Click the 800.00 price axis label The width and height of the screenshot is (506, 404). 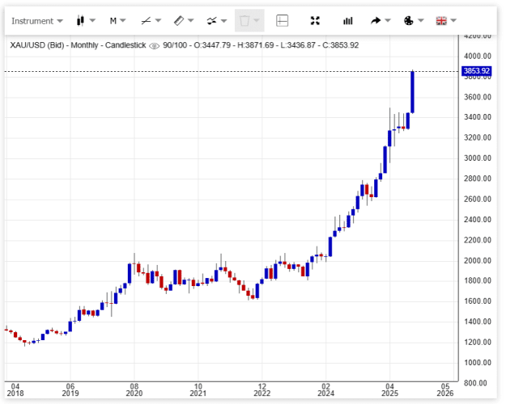(475, 383)
